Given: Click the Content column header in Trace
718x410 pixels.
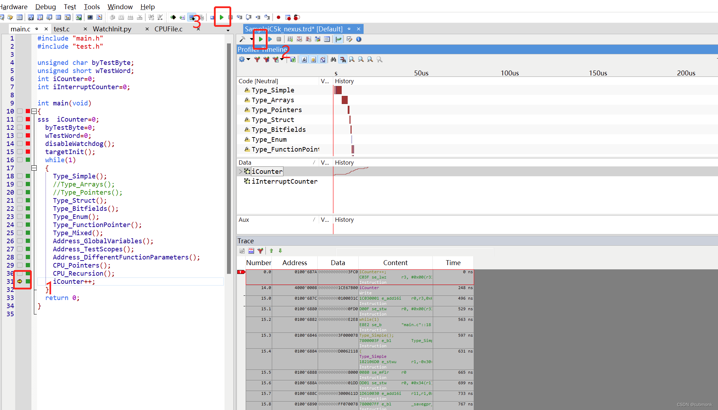Looking at the screenshot, I should [x=395, y=263].
